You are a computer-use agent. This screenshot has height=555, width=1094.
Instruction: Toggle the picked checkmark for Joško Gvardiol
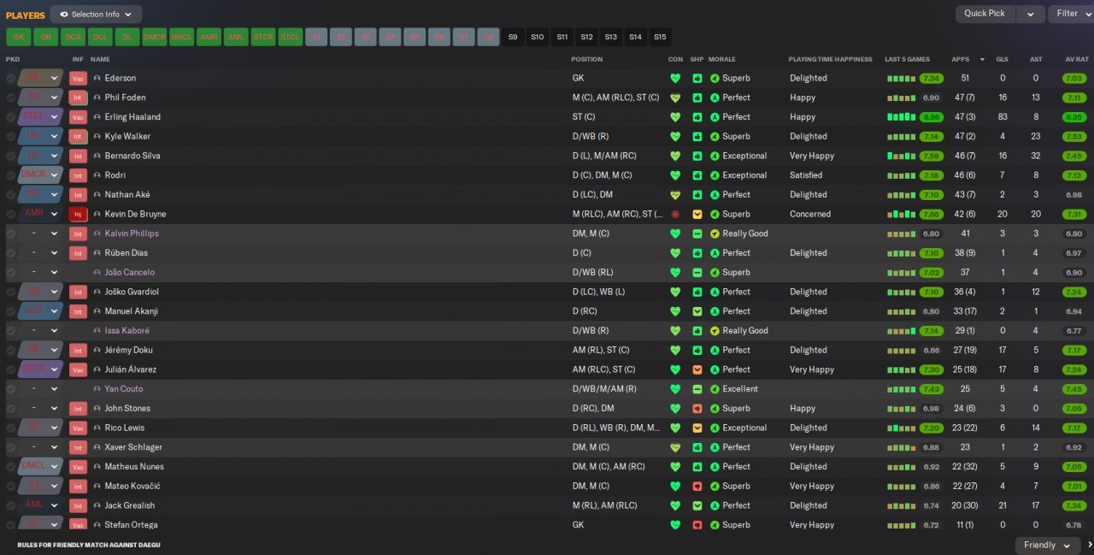10,292
